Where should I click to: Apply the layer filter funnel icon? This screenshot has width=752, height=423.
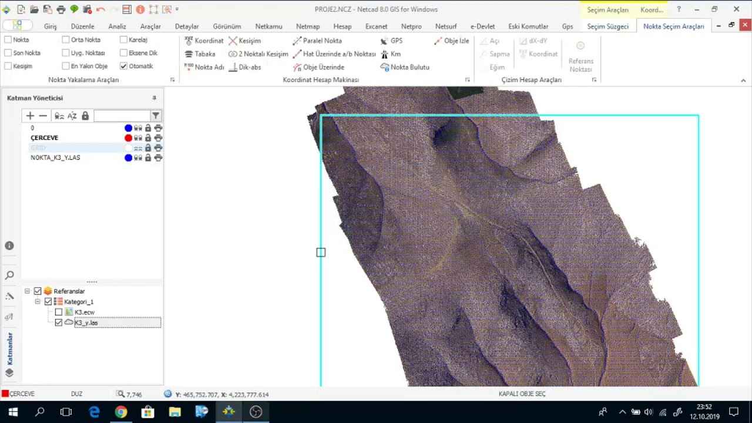pos(156,116)
